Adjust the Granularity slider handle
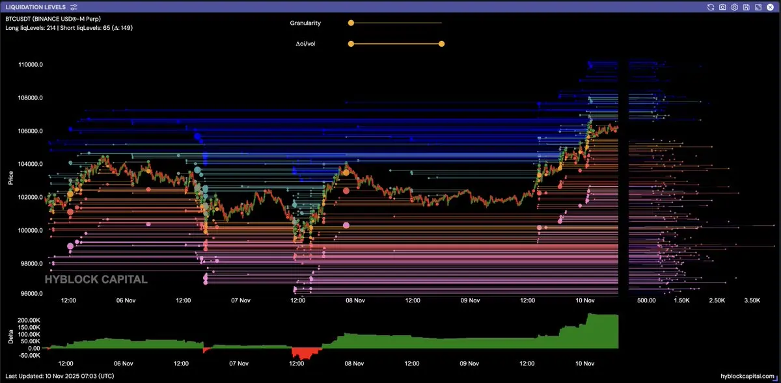The height and width of the screenshot is (383, 781). (x=351, y=23)
